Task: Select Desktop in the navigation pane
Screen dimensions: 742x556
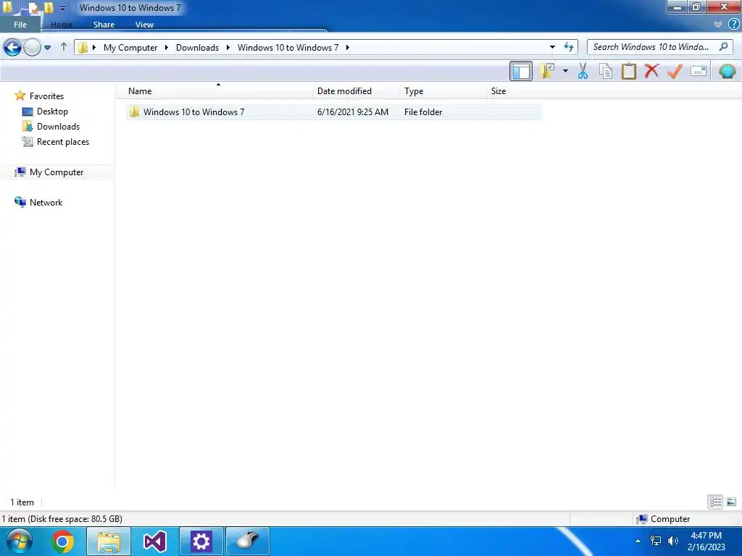Action: tap(52, 111)
